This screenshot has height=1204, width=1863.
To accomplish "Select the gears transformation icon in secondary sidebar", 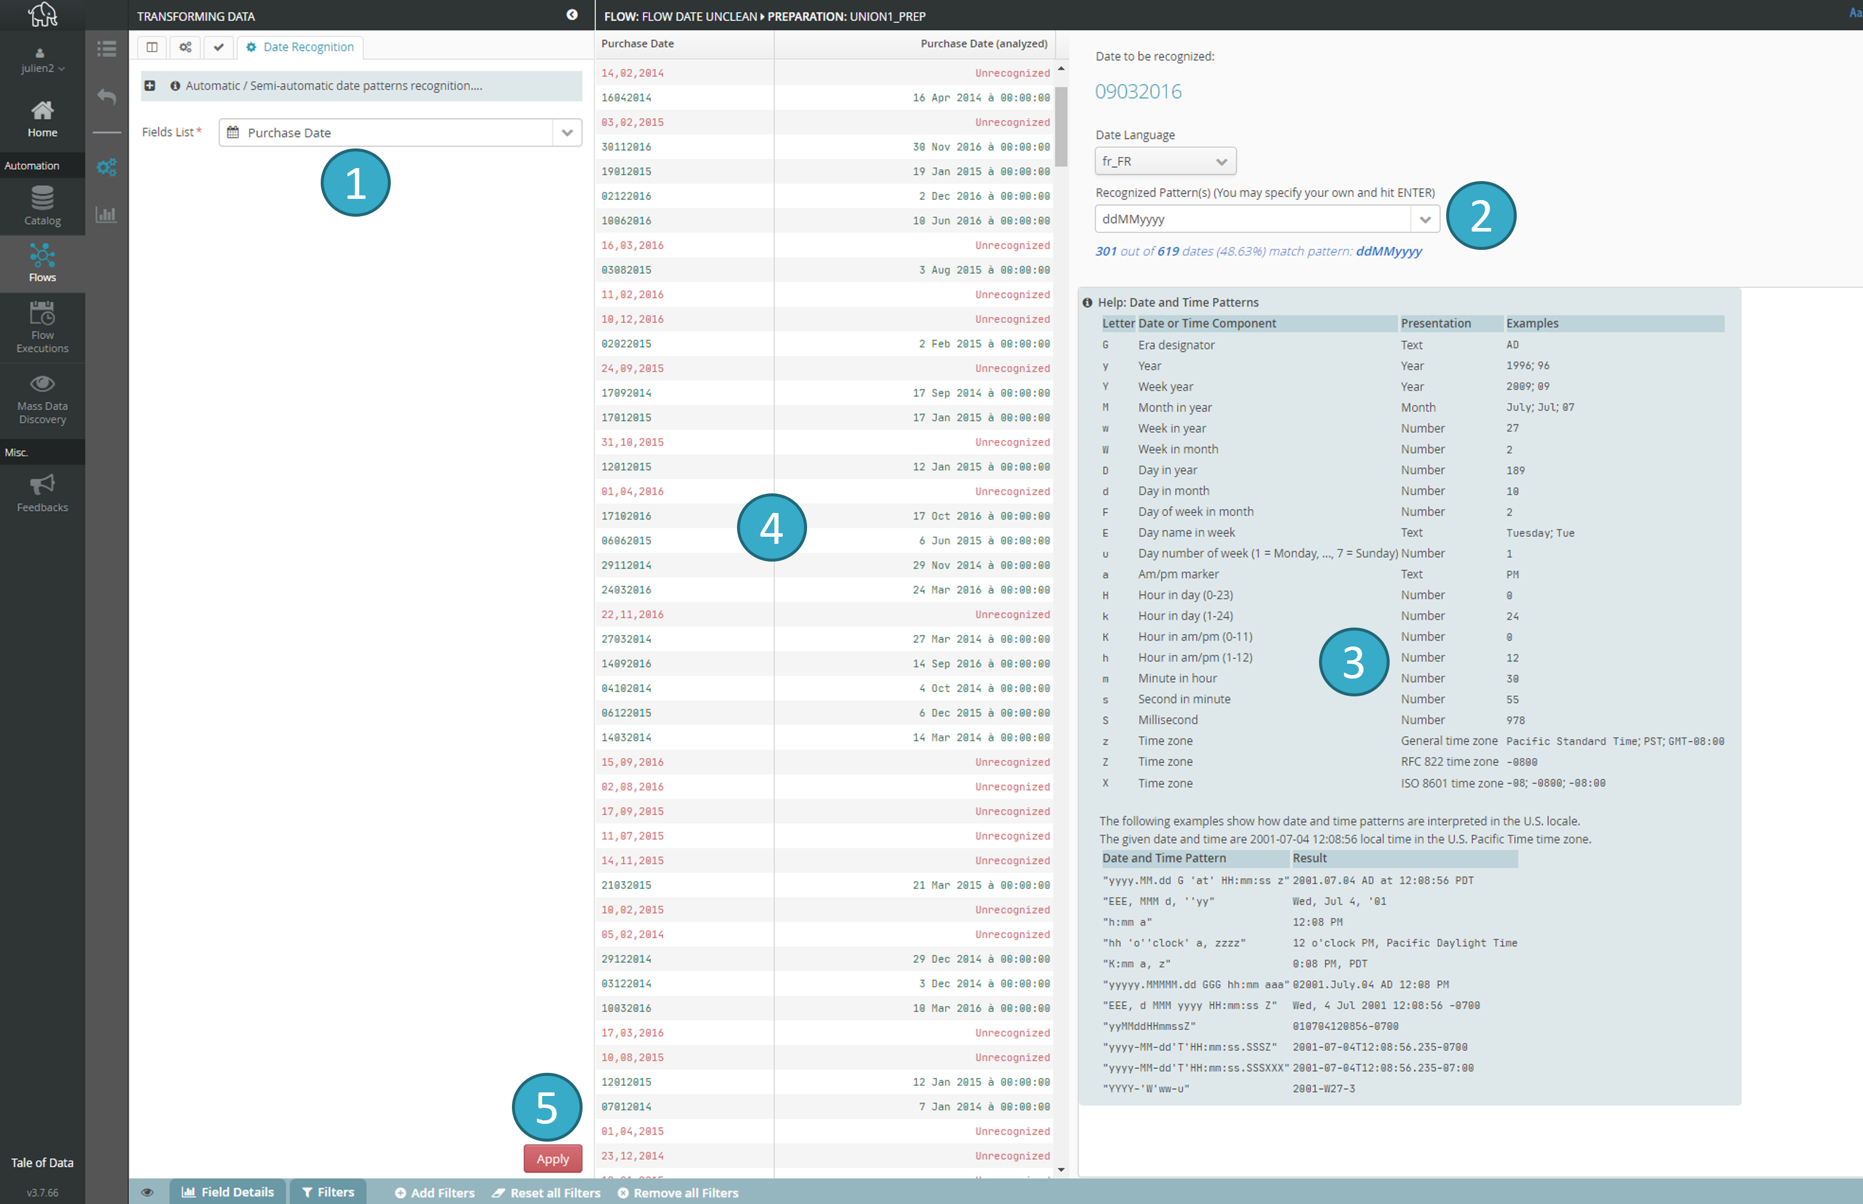I will coord(106,167).
